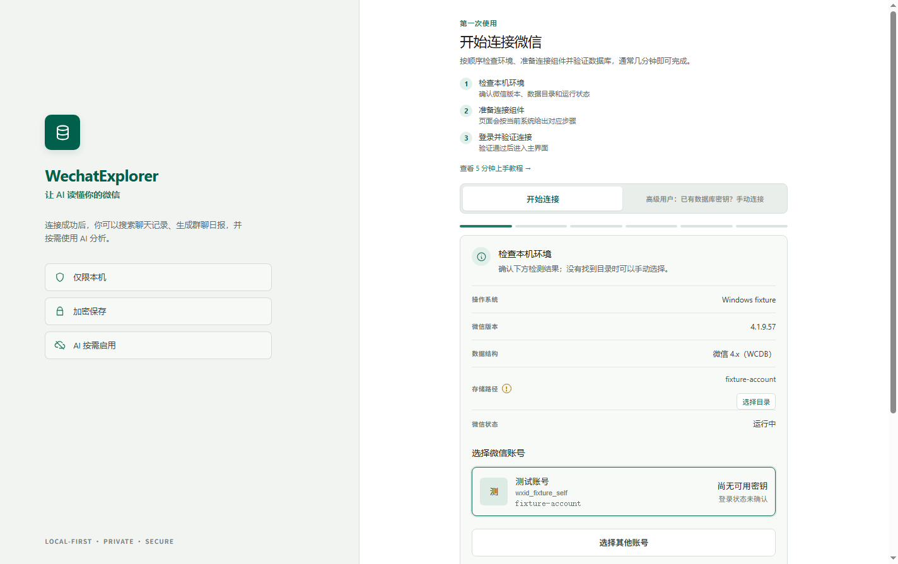Click the 选择微信账号 section heading
Viewport: 898px width, 564px height.
pos(498,453)
